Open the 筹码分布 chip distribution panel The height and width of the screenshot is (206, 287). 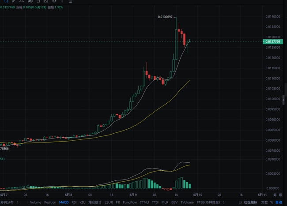(x=7, y=202)
